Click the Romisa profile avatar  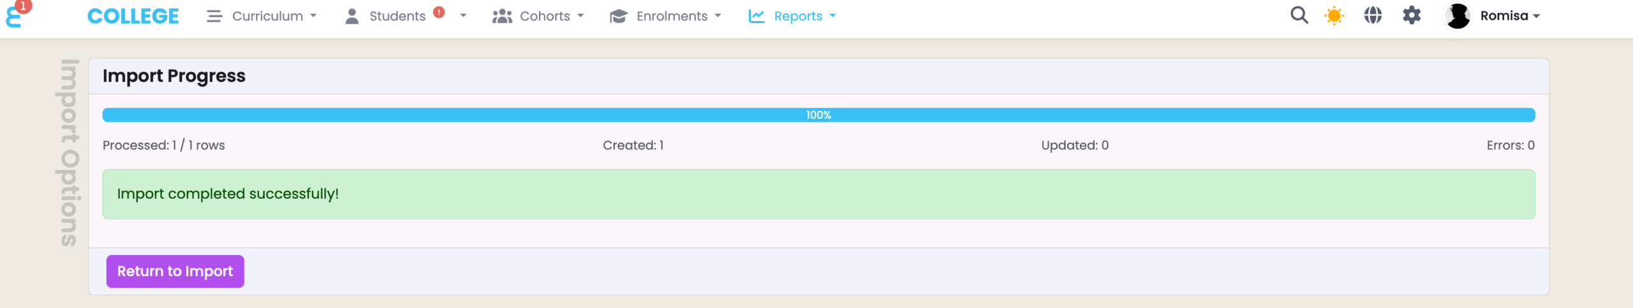point(1457,16)
